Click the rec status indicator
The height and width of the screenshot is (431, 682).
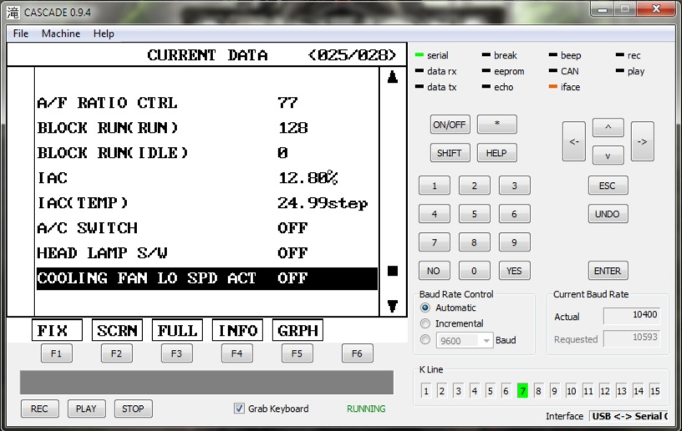pyautogui.click(x=620, y=55)
